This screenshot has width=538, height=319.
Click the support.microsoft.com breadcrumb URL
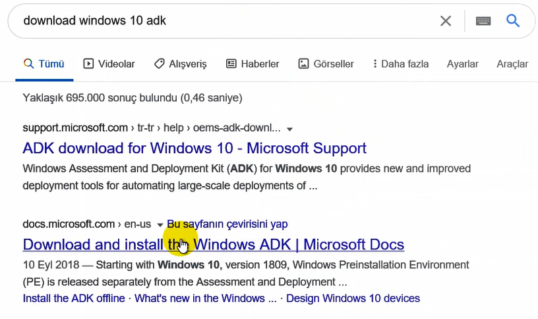tap(152, 128)
